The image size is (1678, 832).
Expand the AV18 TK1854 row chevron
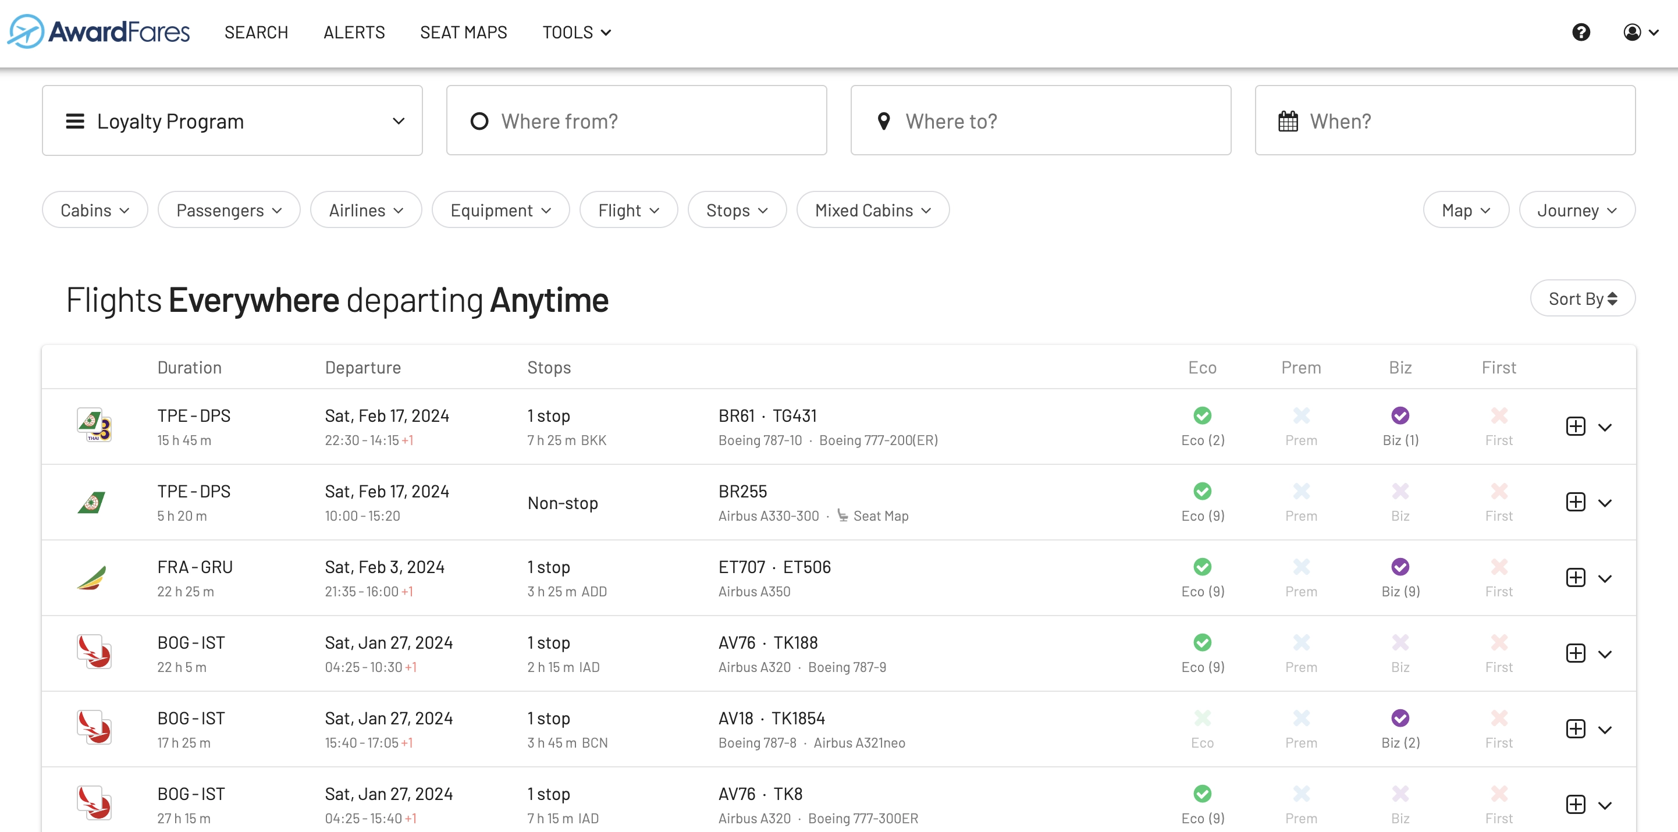(x=1605, y=730)
